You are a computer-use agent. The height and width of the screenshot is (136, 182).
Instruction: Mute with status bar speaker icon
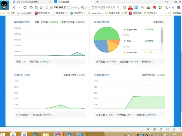(x=167, y=129)
